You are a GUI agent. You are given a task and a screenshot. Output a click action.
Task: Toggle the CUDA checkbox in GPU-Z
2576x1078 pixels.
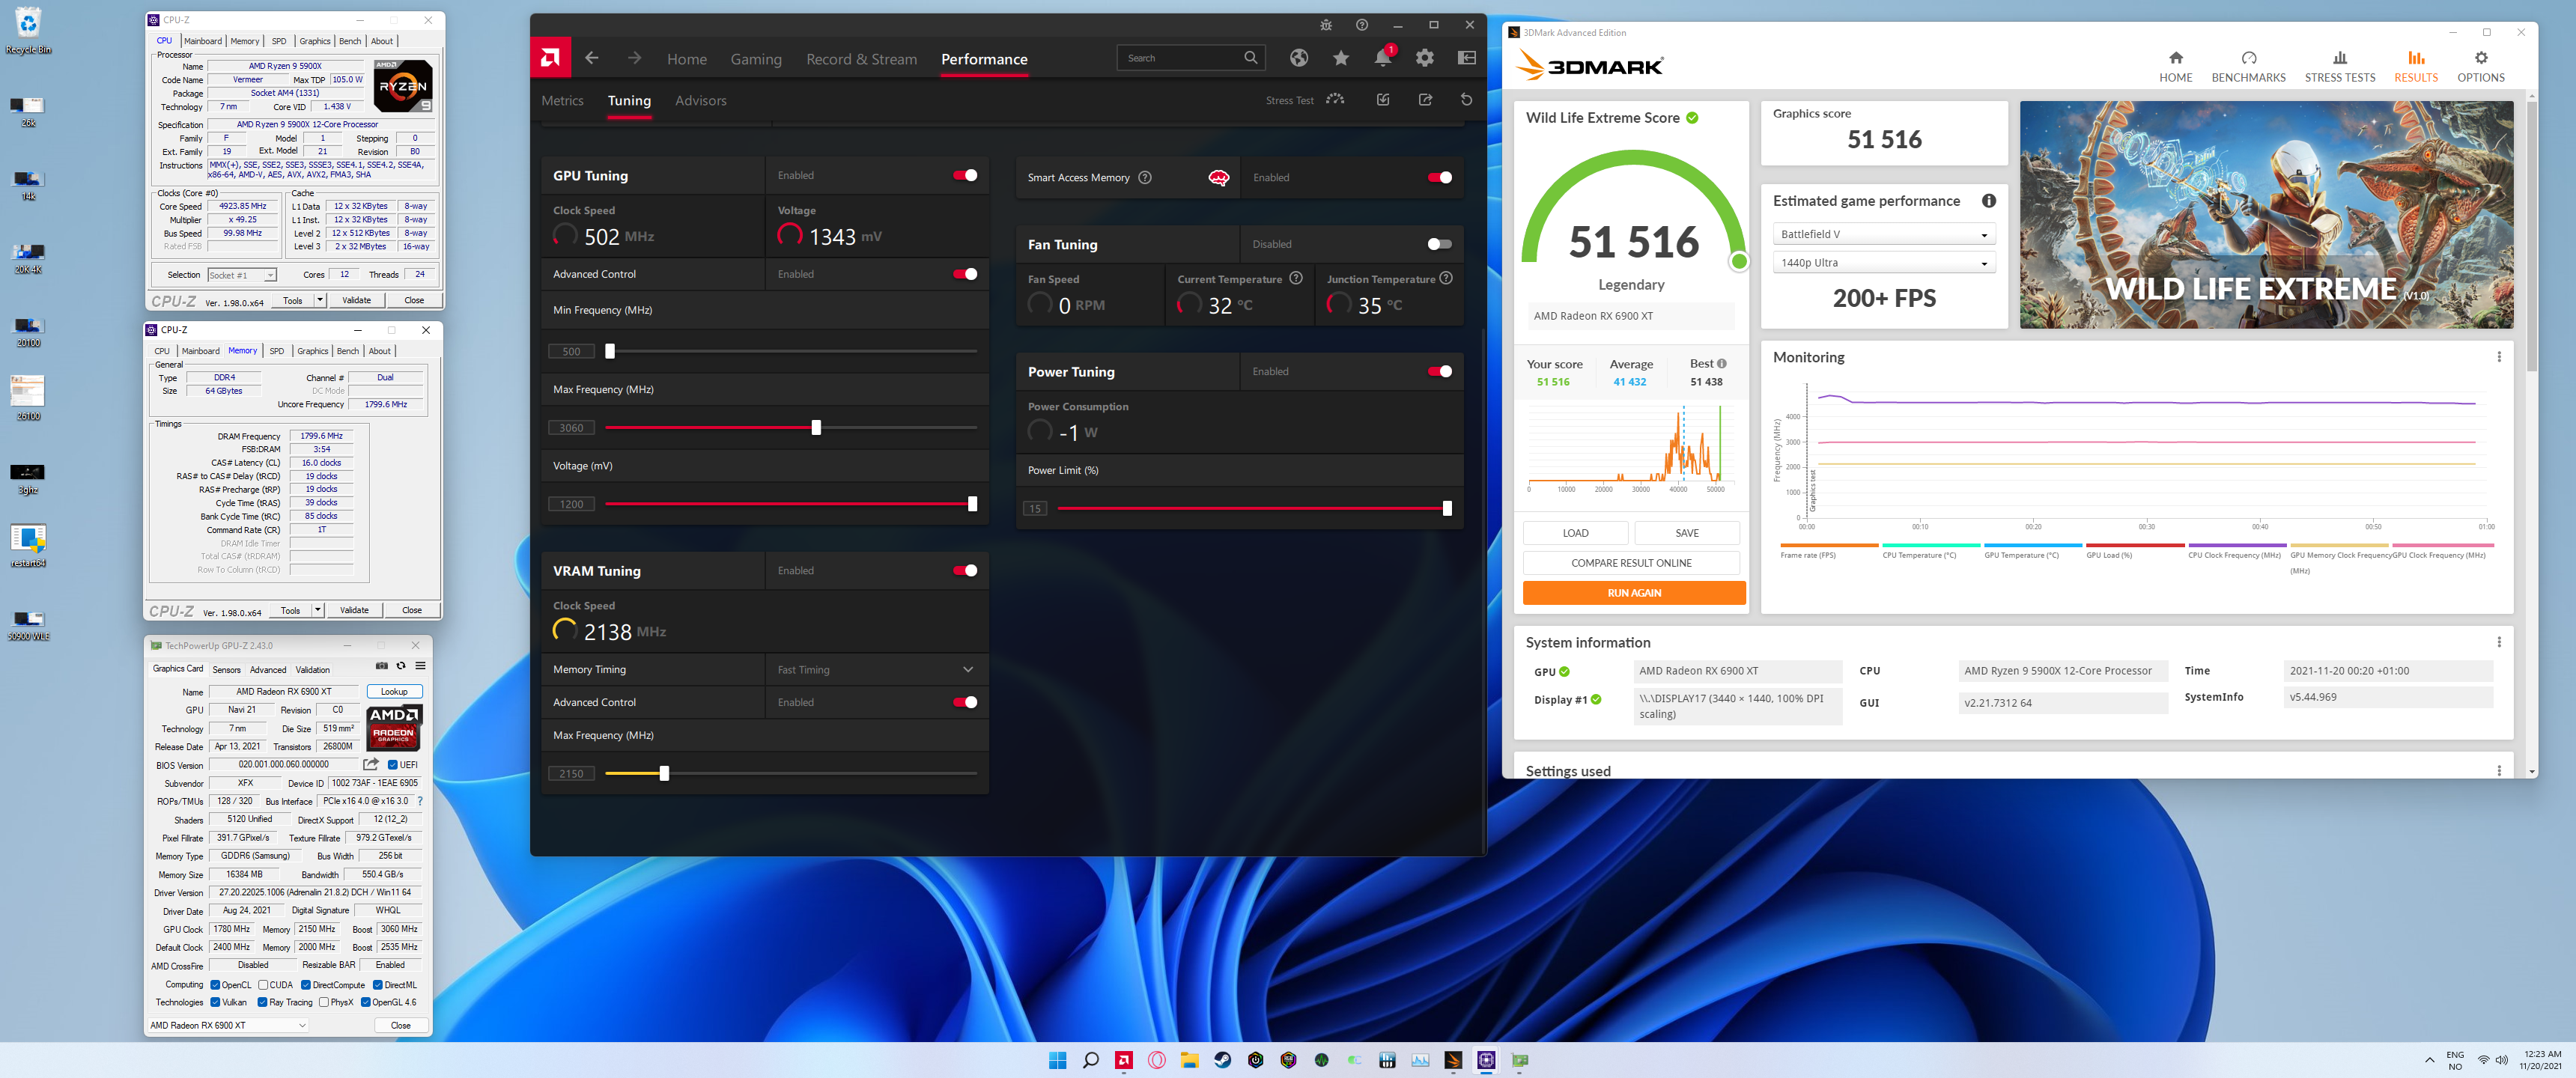pos(262,985)
